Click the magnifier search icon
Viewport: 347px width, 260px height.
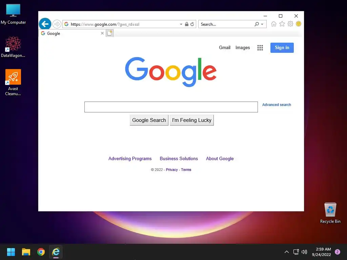point(257,24)
